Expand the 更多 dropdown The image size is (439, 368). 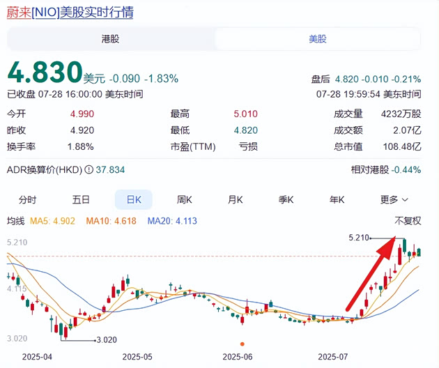[x=394, y=200]
